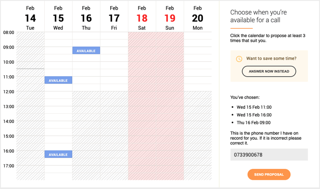
Task: Propose Wednesday Feb 15 at 14:00
Action: point(58,124)
